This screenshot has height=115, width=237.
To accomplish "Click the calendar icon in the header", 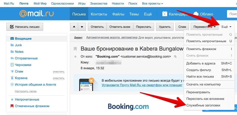I will (165, 14).
